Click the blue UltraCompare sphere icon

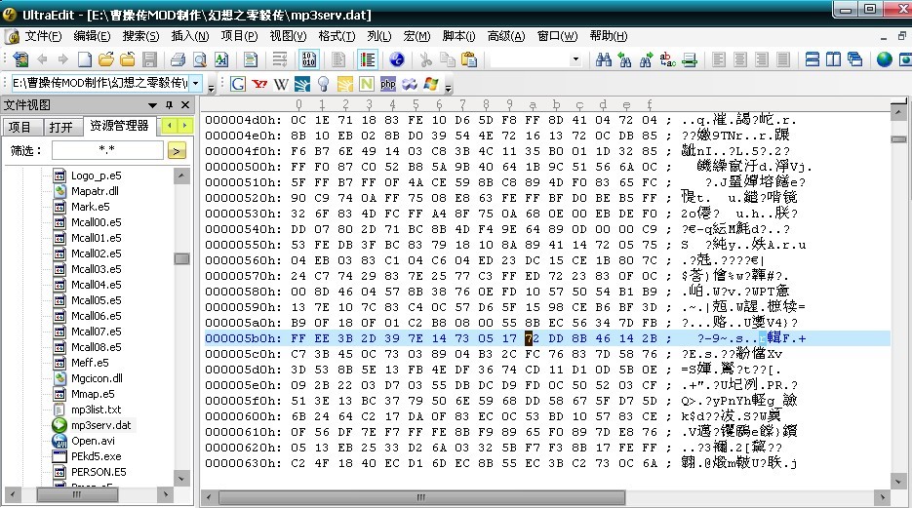coord(397,59)
